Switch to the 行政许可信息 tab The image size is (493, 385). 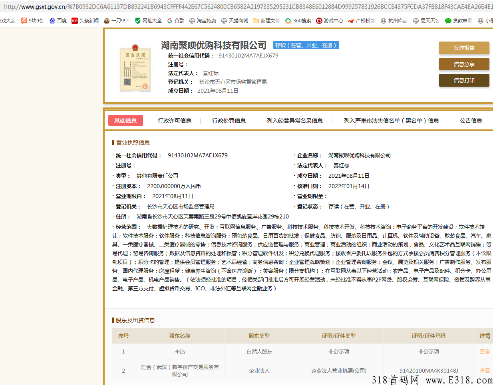(175, 121)
